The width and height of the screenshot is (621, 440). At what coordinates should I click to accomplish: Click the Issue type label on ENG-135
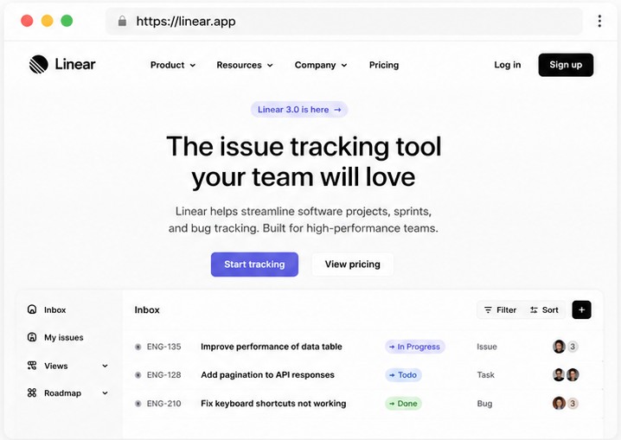[x=487, y=347]
